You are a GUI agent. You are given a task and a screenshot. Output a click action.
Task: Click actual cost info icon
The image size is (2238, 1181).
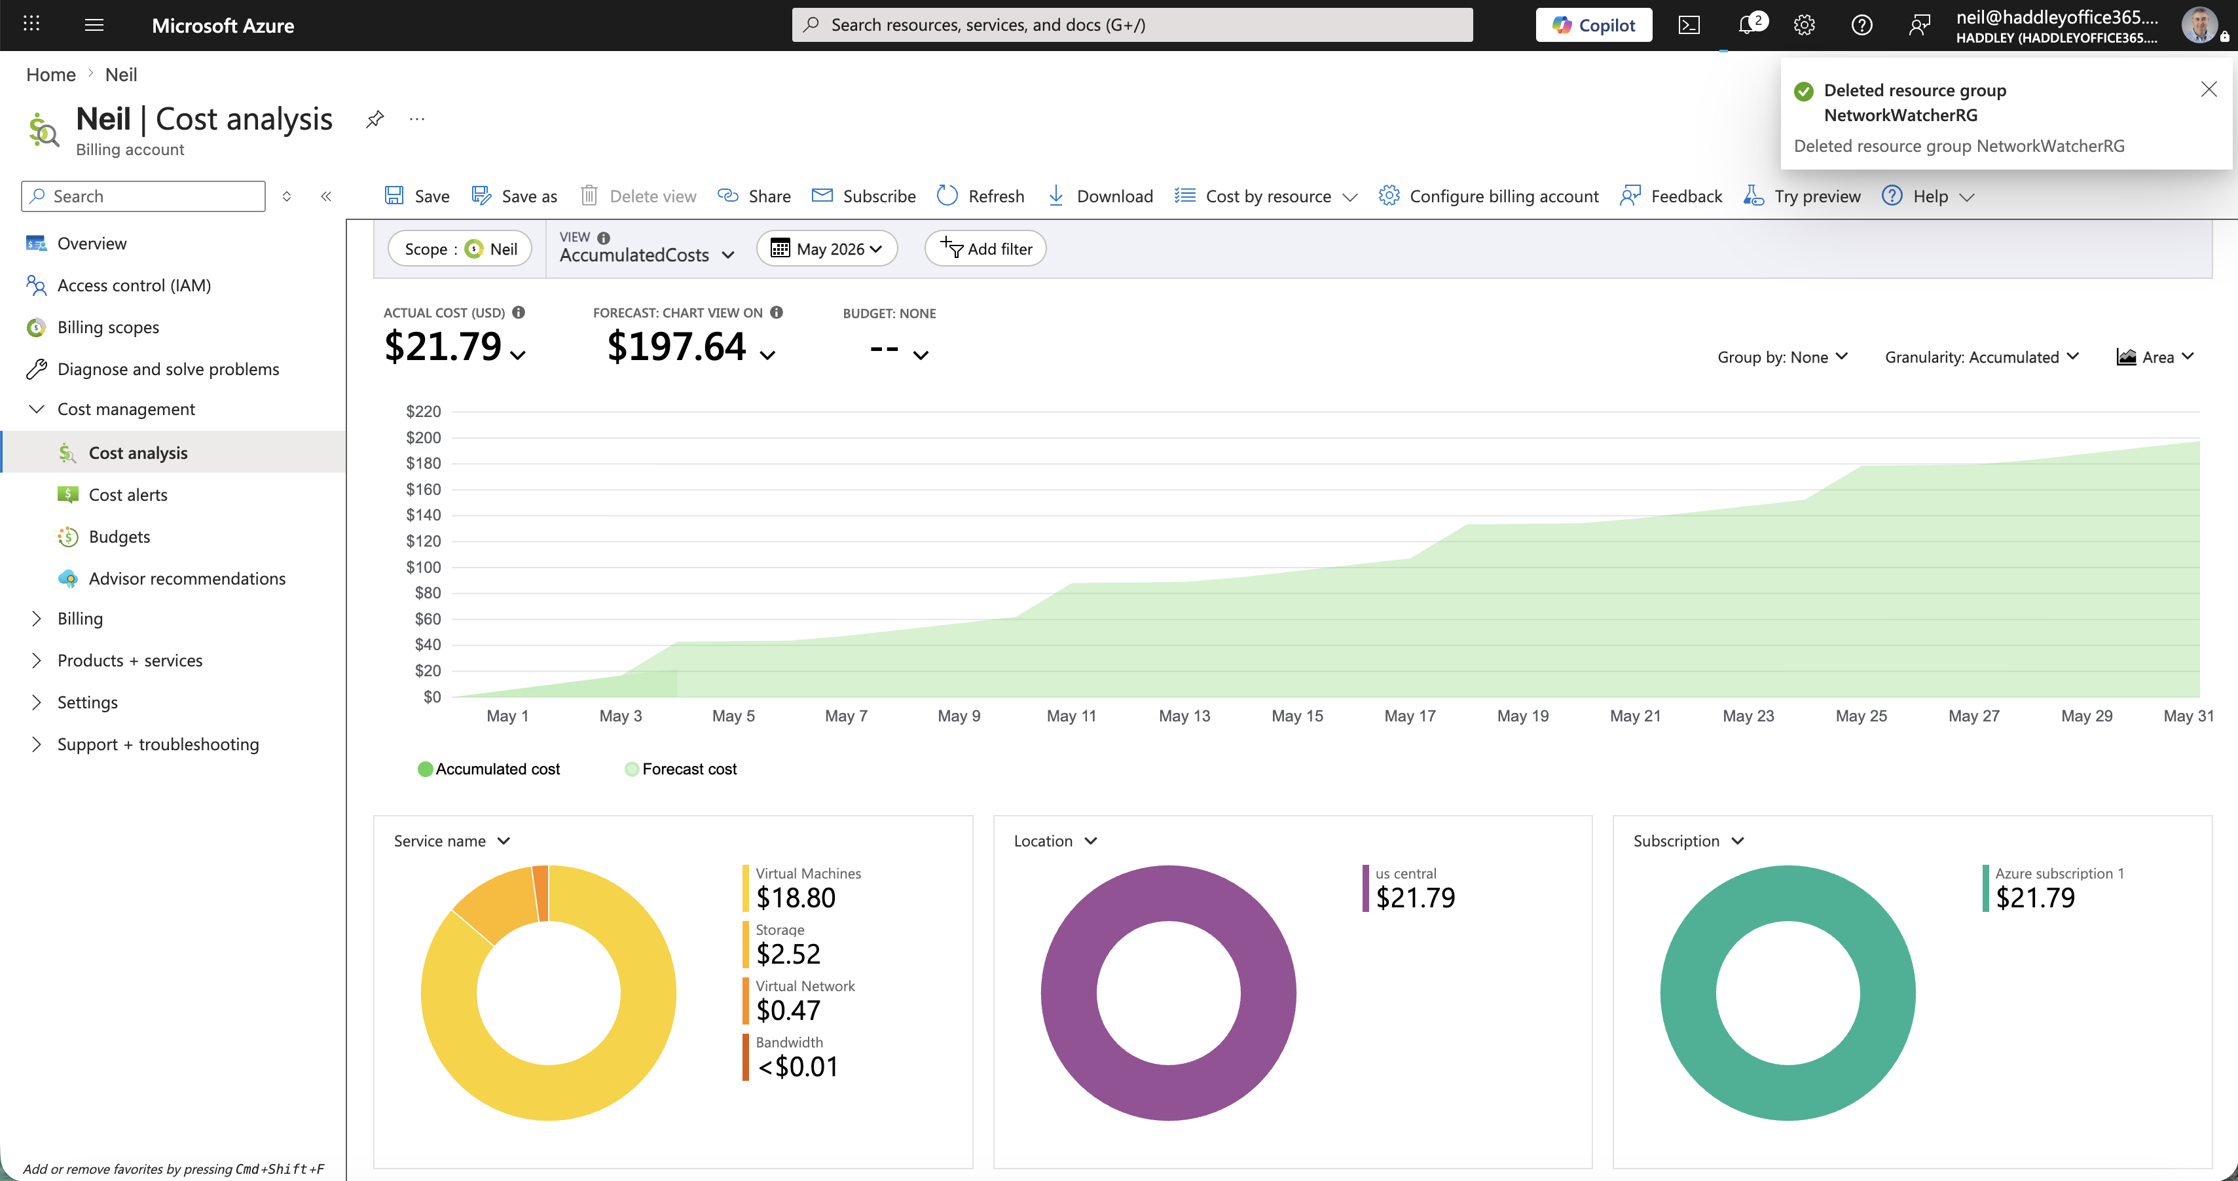[x=519, y=313]
